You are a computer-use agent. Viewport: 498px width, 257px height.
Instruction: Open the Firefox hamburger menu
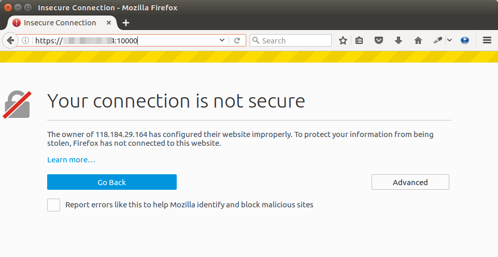pyautogui.click(x=487, y=40)
